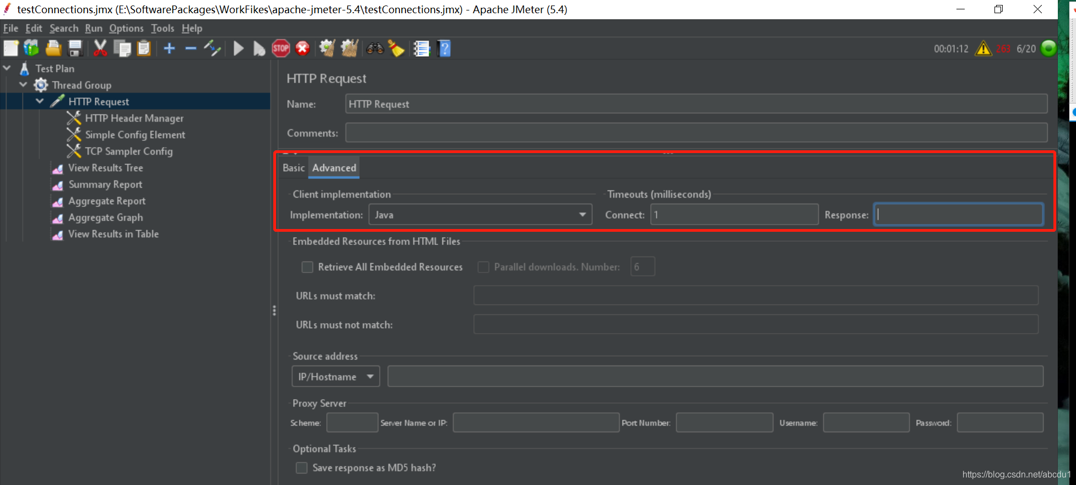The height and width of the screenshot is (485, 1076).
Task: Open the Search menu
Action: tap(64, 28)
